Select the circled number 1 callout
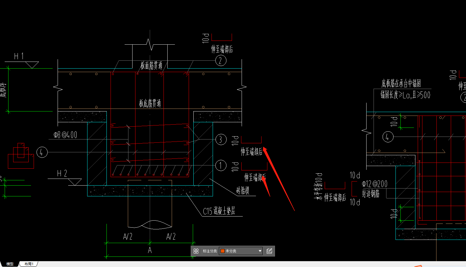This screenshot has width=466, height=267. (221, 166)
